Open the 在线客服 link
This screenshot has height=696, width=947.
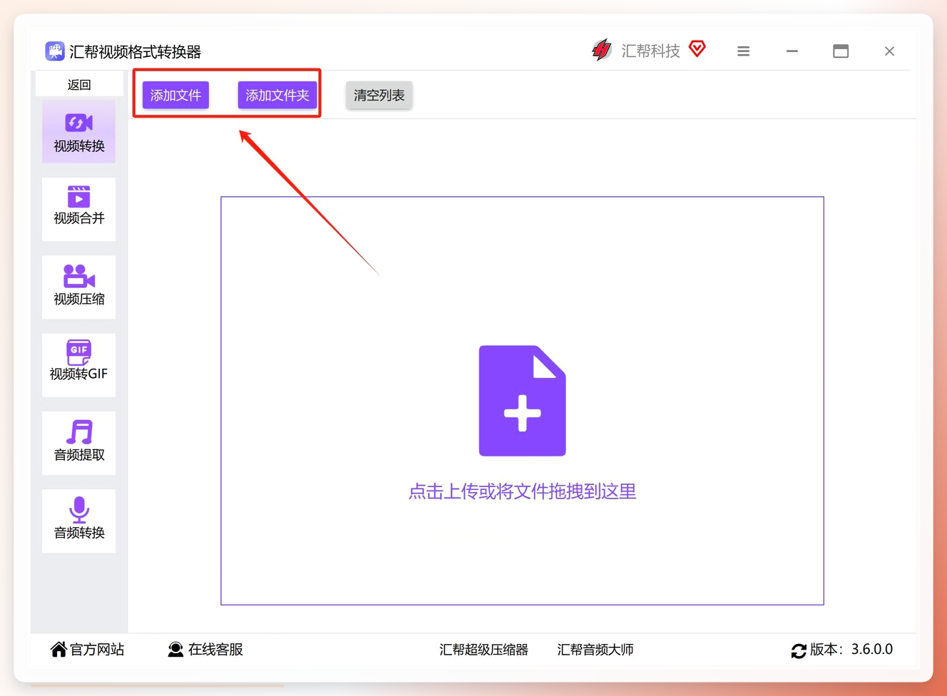215,649
